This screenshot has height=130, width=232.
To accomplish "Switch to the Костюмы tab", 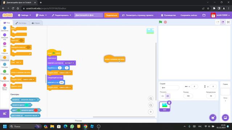I will tap(21, 23).
